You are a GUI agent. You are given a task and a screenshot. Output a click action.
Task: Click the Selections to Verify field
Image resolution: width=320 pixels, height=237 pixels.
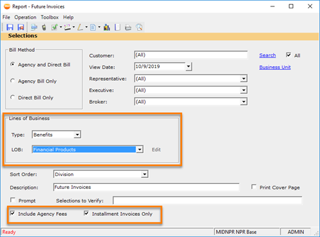pos(207,200)
